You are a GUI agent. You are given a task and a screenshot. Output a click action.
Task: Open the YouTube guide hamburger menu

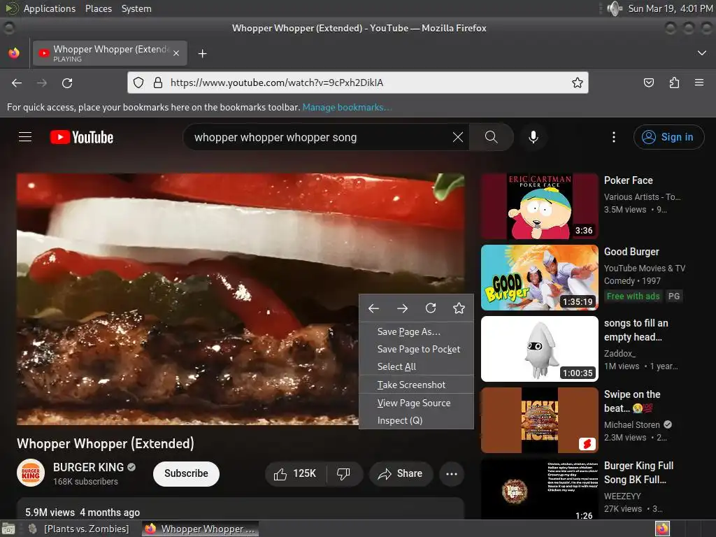(25, 136)
